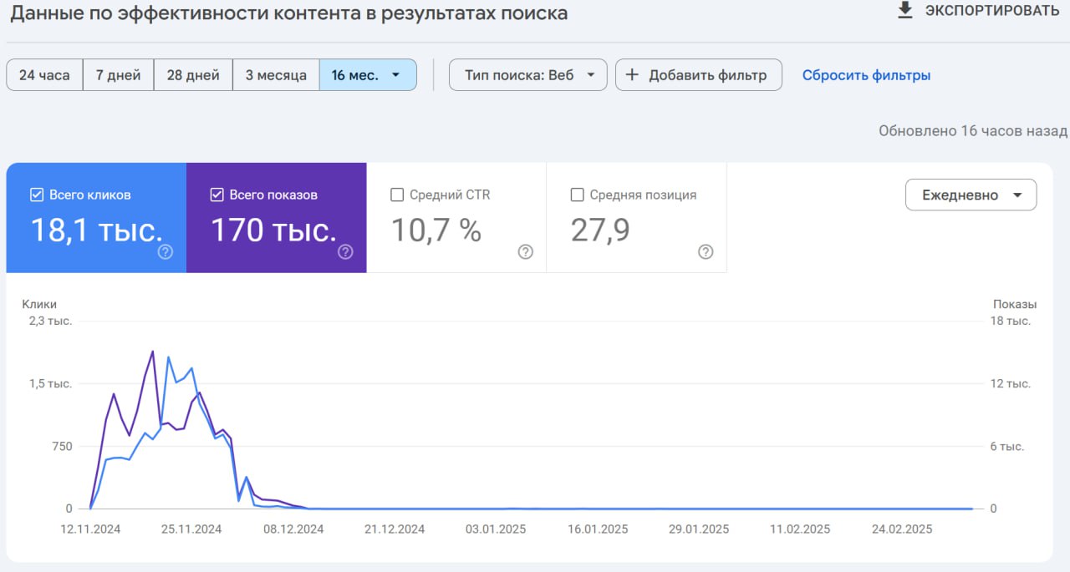Click the purple impressions peak on the chart
Screen dimensions: 1070x572
click(x=152, y=352)
